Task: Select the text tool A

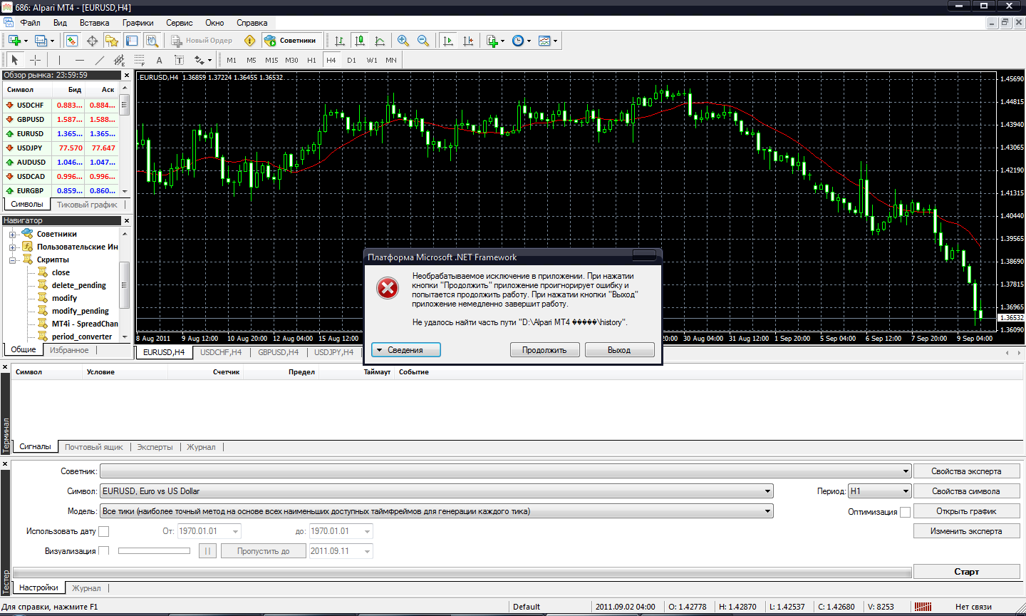Action: [x=159, y=60]
